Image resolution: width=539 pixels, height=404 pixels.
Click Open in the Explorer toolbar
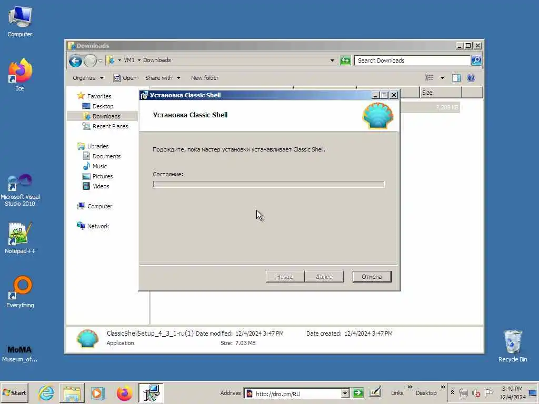[125, 78]
